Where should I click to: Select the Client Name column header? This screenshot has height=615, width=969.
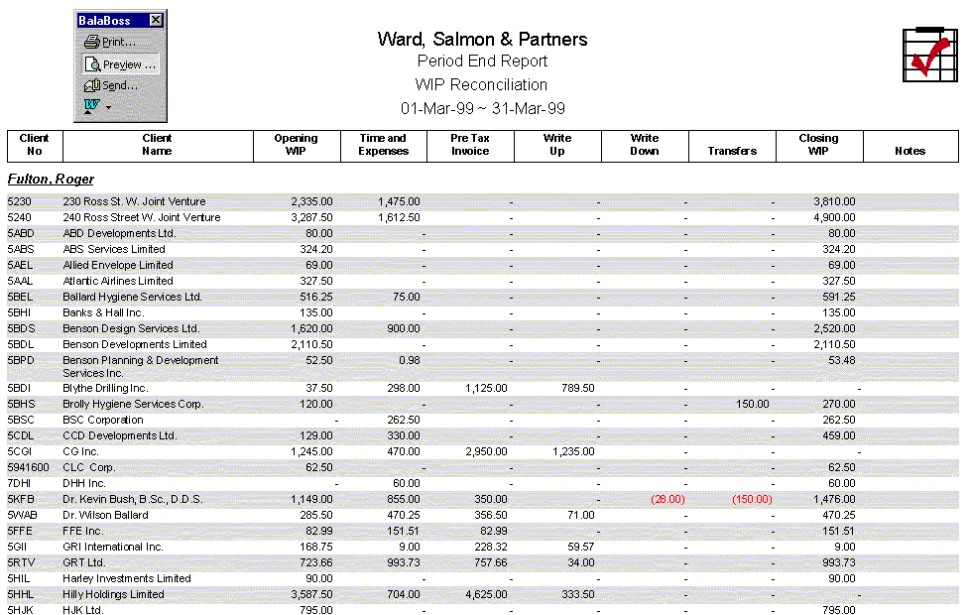(x=157, y=145)
